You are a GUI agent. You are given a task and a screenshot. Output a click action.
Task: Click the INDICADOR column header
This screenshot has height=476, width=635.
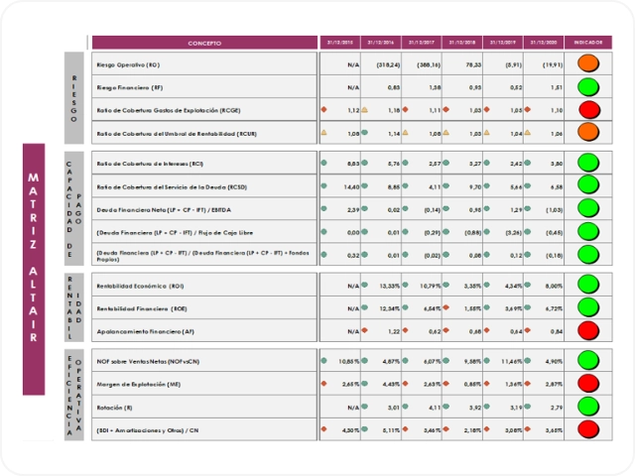click(x=587, y=43)
